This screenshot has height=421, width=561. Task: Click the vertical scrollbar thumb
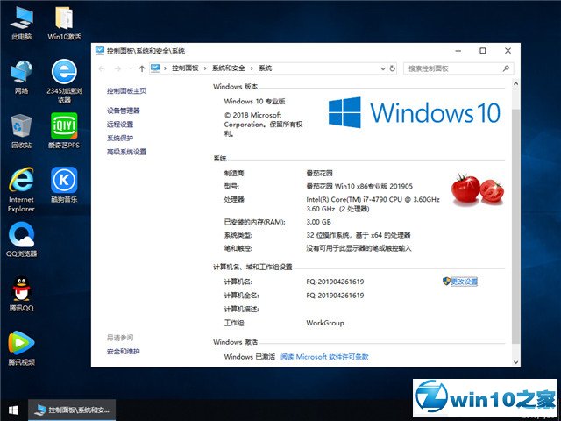pyautogui.click(x=515, y=226)
